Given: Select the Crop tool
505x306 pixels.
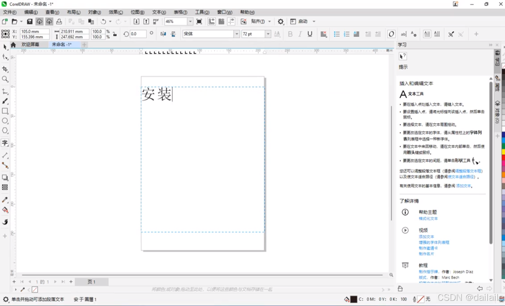Looking at the screenshot, I should [5, 69].
